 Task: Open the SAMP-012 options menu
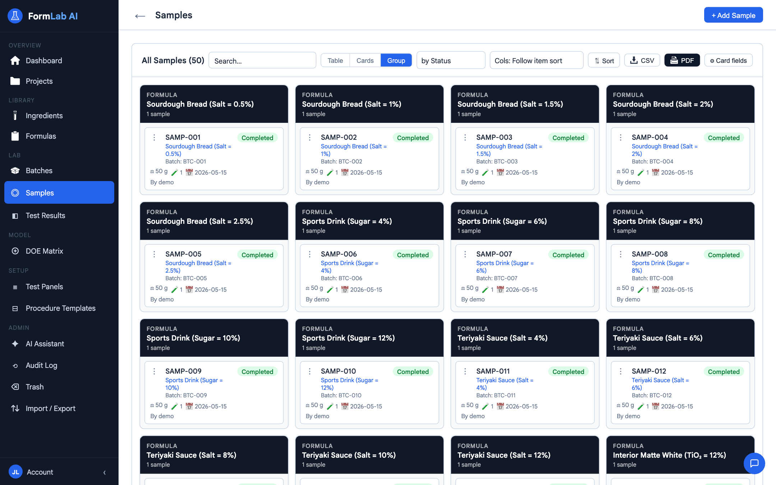tap(620, 371)
